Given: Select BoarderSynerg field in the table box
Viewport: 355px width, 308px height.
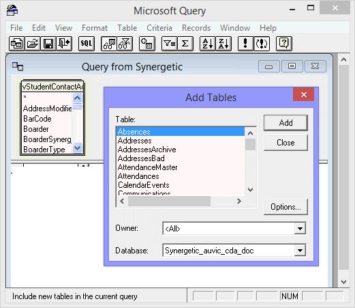Looking at the screenshot, I should click(x=47, y=139).
